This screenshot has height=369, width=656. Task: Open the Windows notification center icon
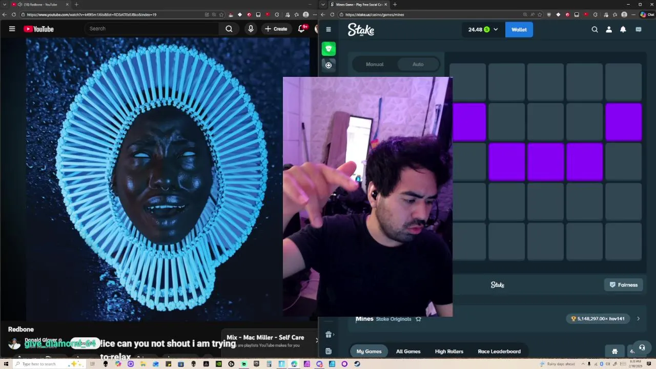(649, 364)
